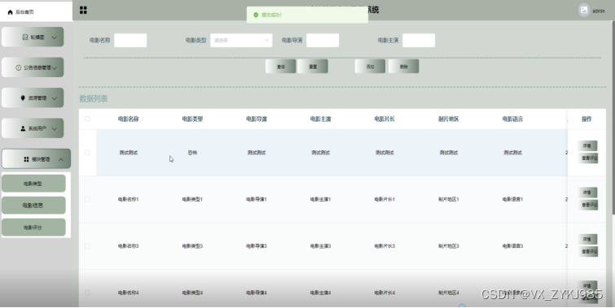This screenshot has height=308, width=615.
Task: Click the 电影片长 column header
Action: coord(384,119)
